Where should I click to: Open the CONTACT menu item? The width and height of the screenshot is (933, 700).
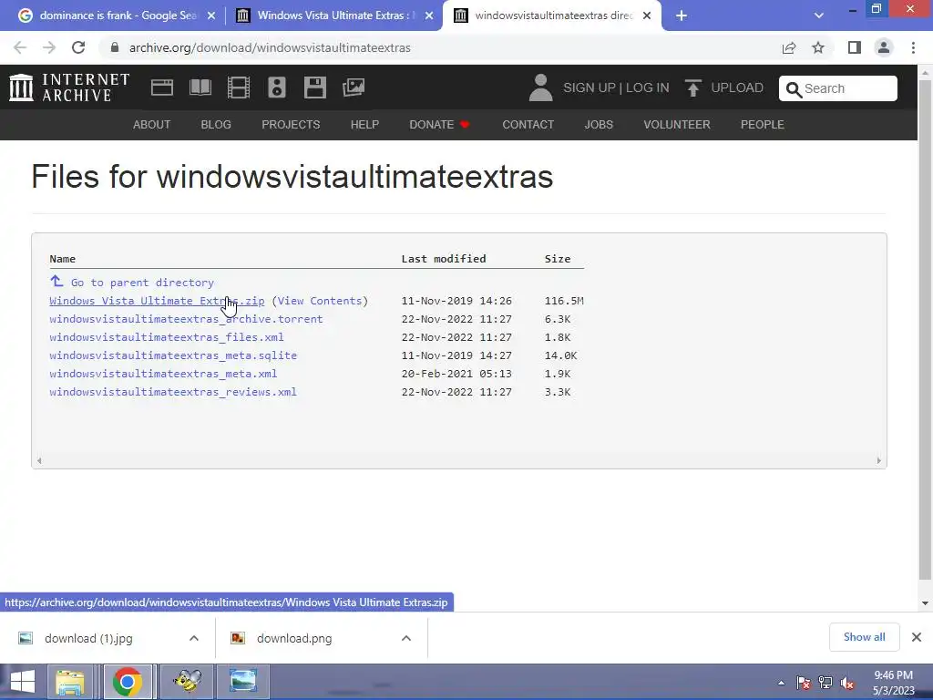point(528,124)
